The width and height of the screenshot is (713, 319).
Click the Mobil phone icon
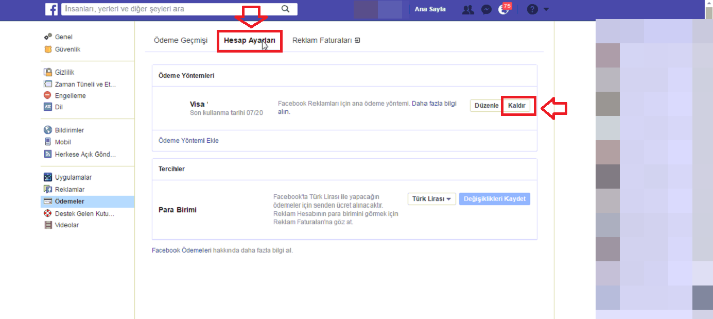pos(48,142)
